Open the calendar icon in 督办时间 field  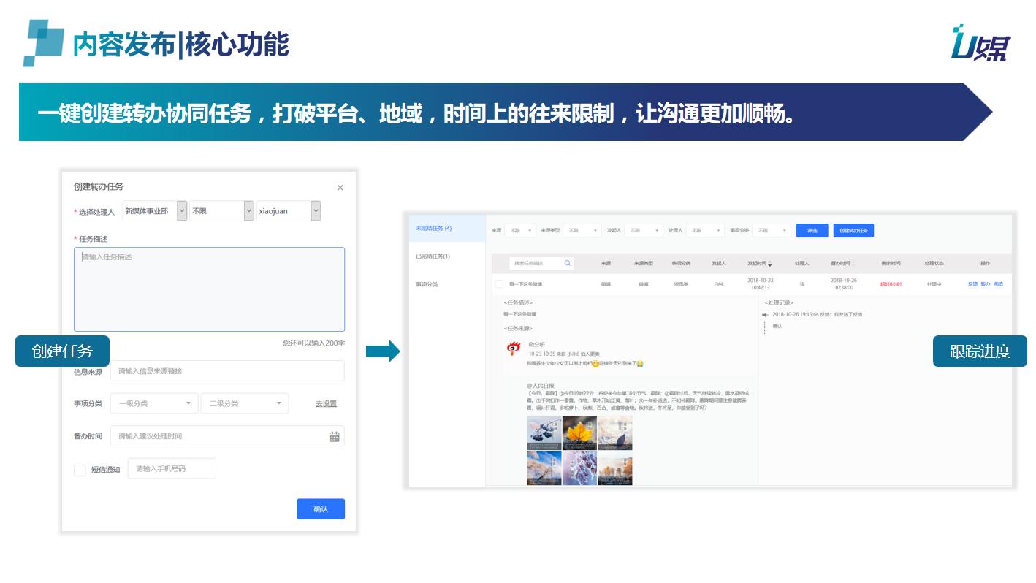334,436
